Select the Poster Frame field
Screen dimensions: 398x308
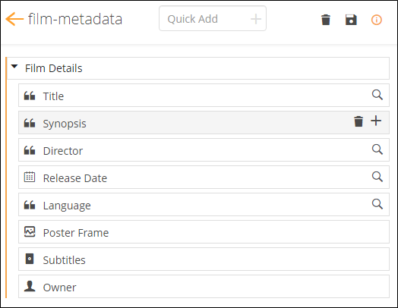point(204,232)
